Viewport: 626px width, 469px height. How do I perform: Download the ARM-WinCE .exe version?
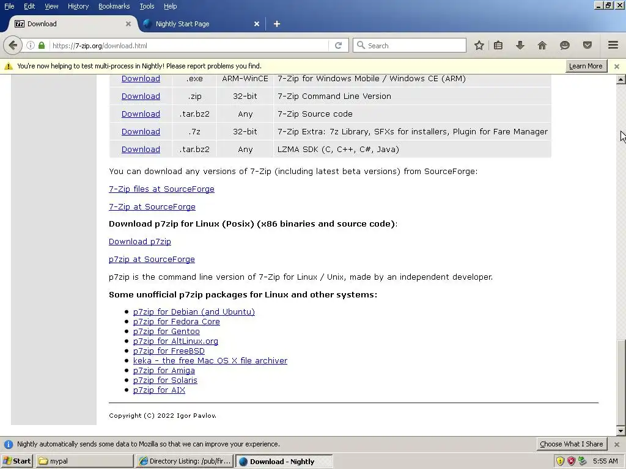click(141, 79)
